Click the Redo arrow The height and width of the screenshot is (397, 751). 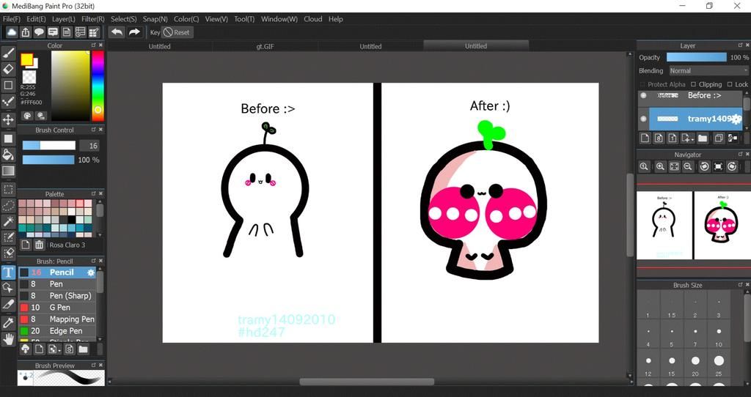pos(135,32)
